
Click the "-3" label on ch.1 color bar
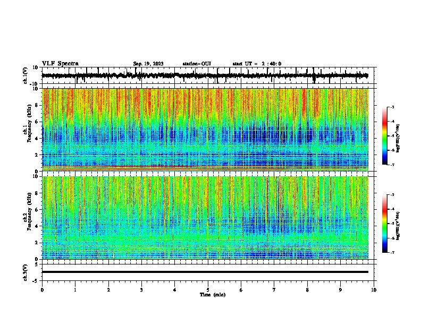coord(392,107)
